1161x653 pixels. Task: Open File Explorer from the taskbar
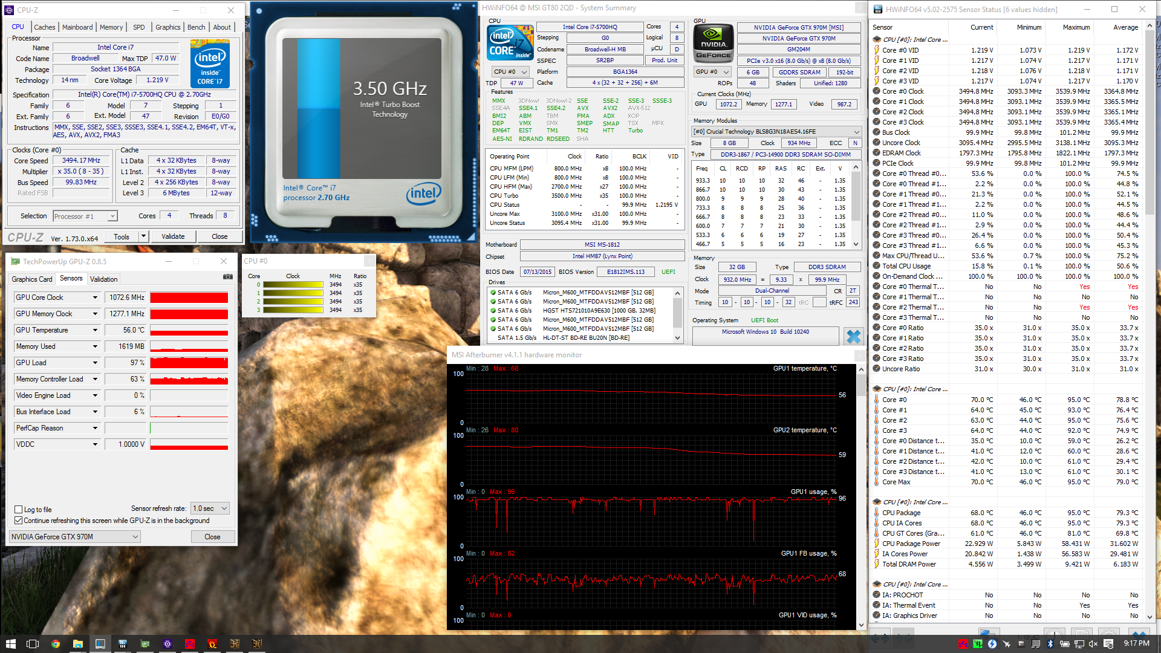pos(77,643)
